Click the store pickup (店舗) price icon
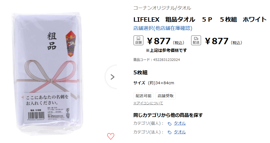270x143 pixels. click(x=138, y=40)
